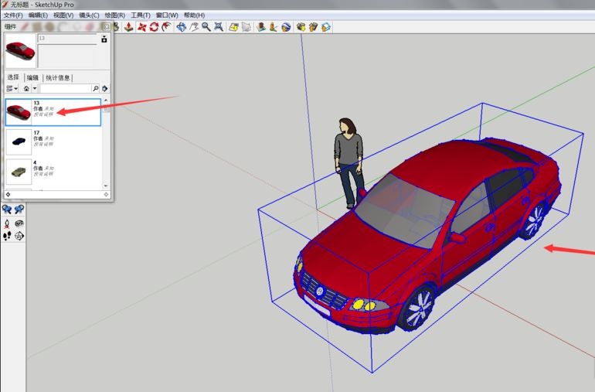Click the large red car preview thumbnail

21,51
